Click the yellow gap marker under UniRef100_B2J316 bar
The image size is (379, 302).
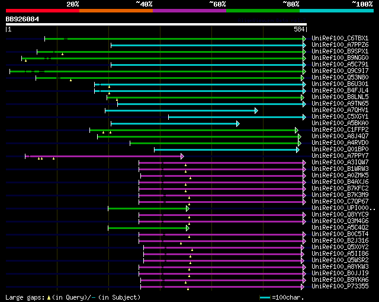(x=181, y=243)
